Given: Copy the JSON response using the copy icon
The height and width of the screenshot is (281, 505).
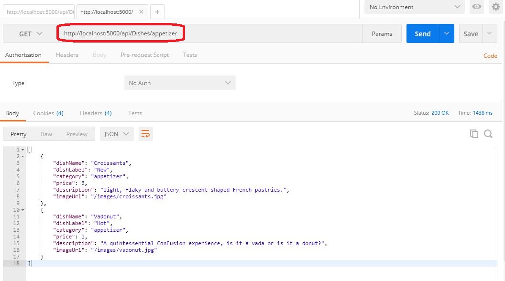Looking at the screenshot, I should [x=473, y=134].
